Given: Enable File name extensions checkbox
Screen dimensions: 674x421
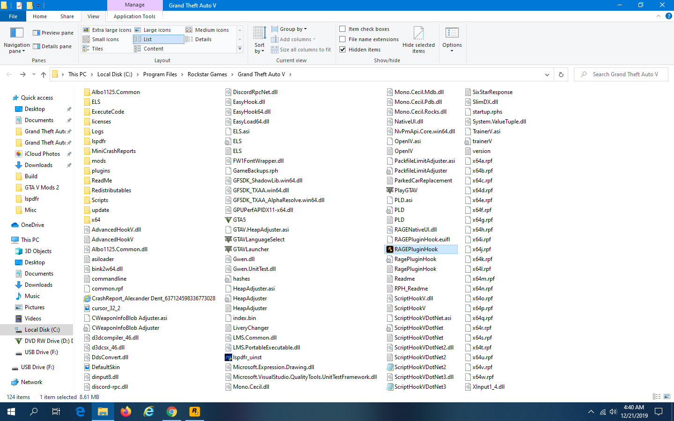Looking at the screenshot, I should pyautogui.click(x=343, y=39).
